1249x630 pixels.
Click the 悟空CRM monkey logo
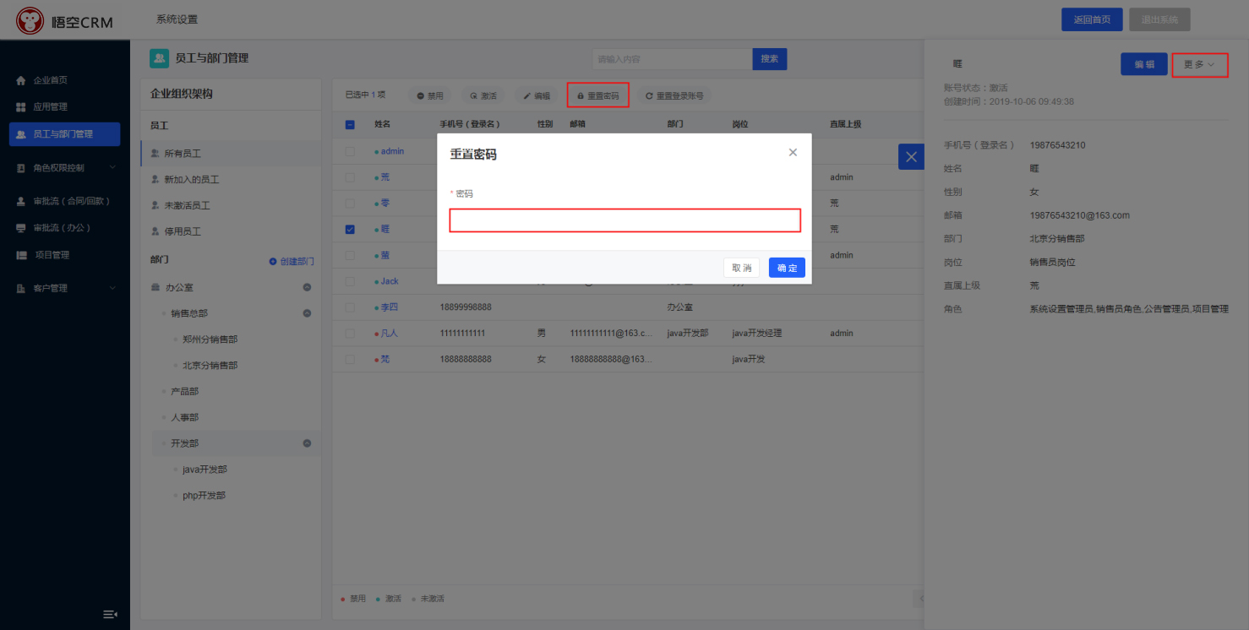tap(30, 20)
